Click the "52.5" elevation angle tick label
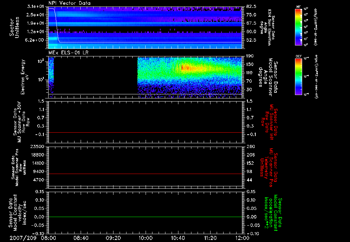350x242 pixels. (251, 40)
